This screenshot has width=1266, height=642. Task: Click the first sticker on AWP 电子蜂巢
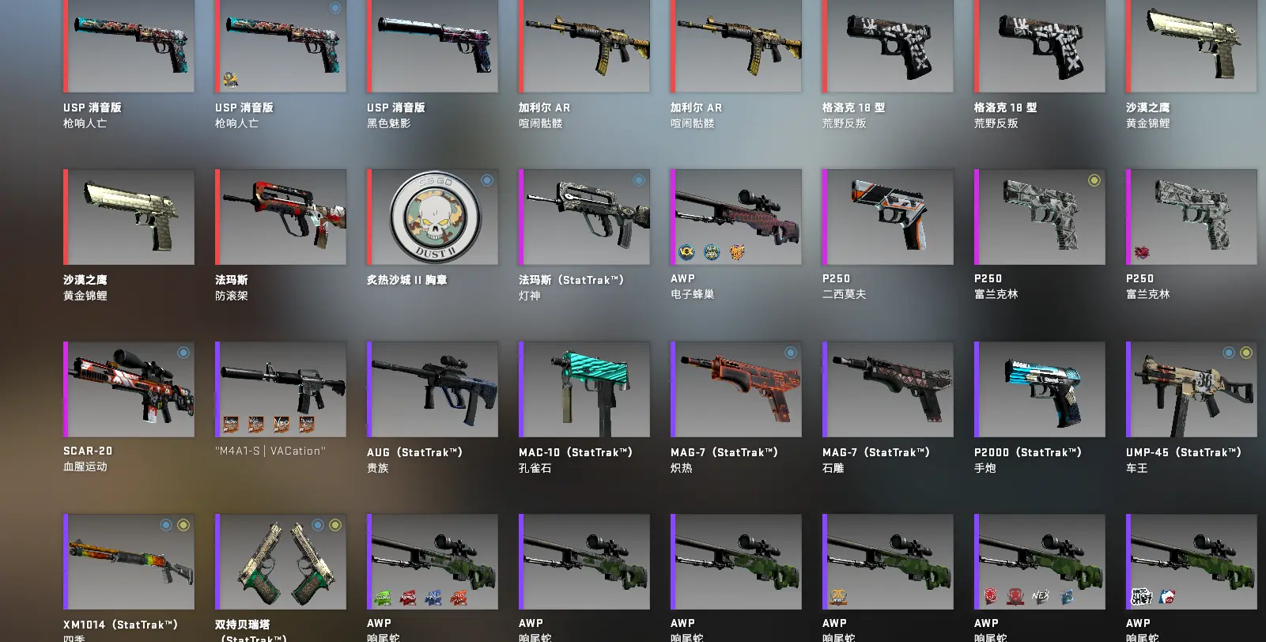[x=686, y=252]
